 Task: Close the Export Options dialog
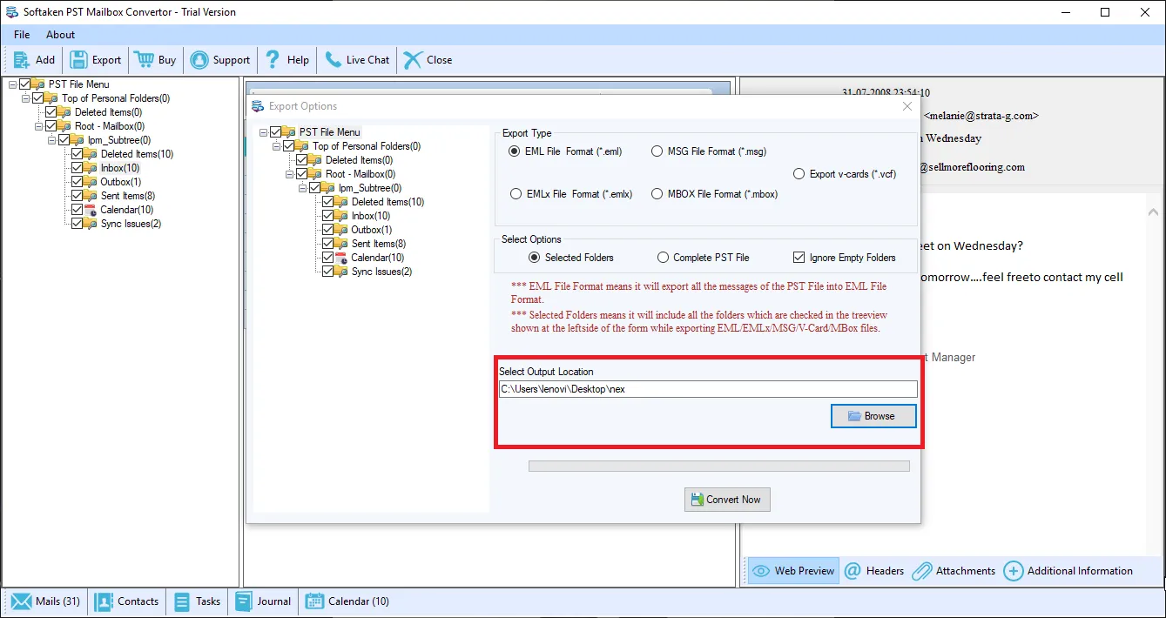click(x=907, y=106)
